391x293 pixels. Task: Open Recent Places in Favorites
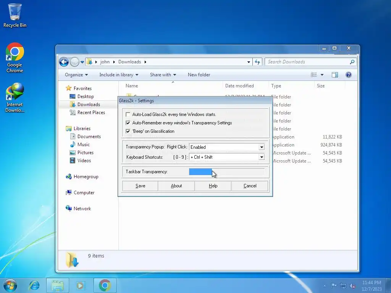pos(87,113)
